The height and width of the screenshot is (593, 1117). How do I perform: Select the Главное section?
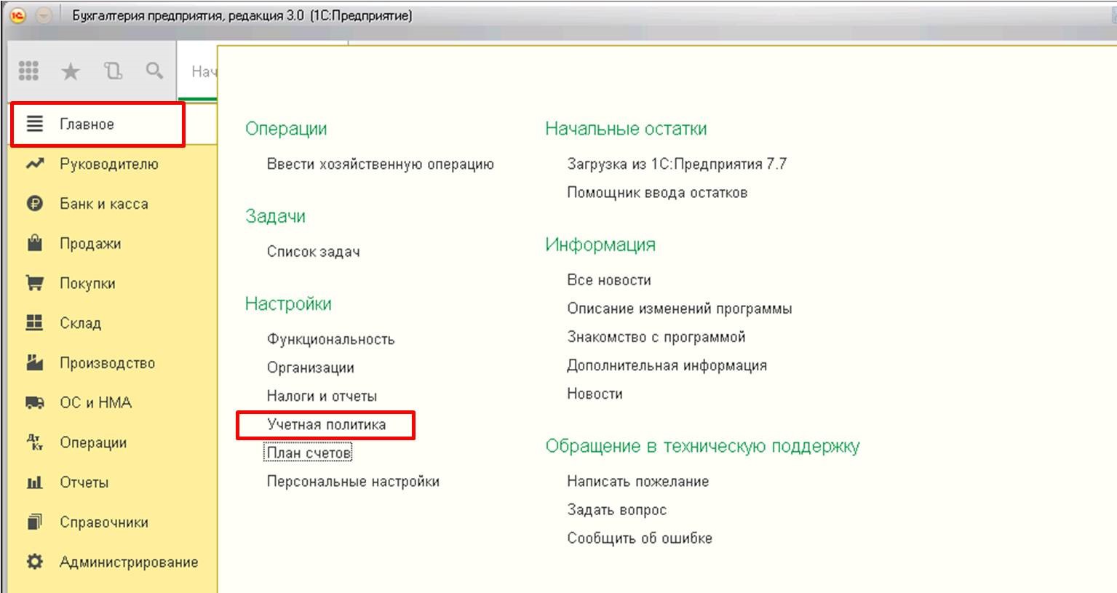click(x=87, y=124)
